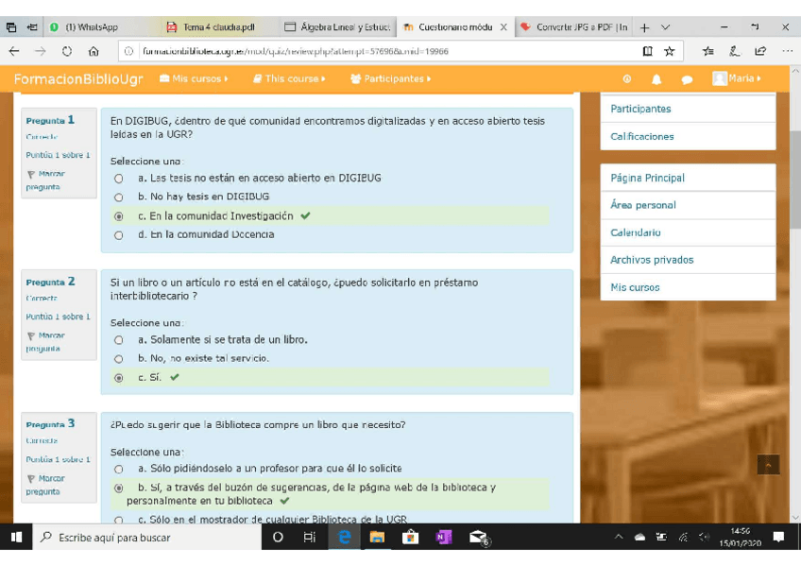The width and height of the screenshot is (801, 566).
Task: Click the Windows search box in taskbar
Action: tap(146, 537)
